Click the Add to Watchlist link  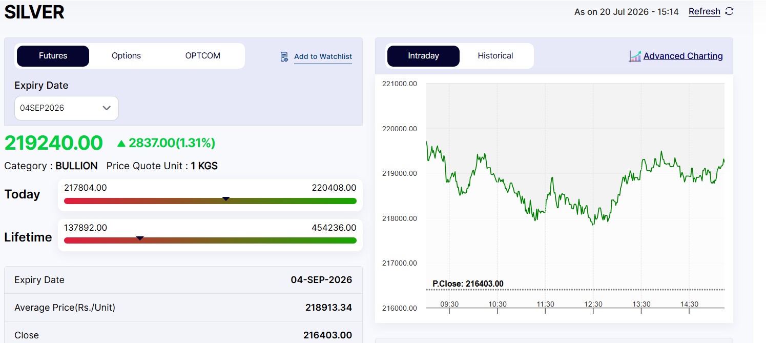pos(323,56)
